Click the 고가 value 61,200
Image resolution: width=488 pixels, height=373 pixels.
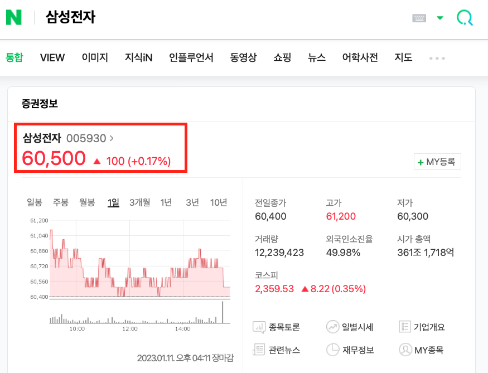[x=341, y=216]
